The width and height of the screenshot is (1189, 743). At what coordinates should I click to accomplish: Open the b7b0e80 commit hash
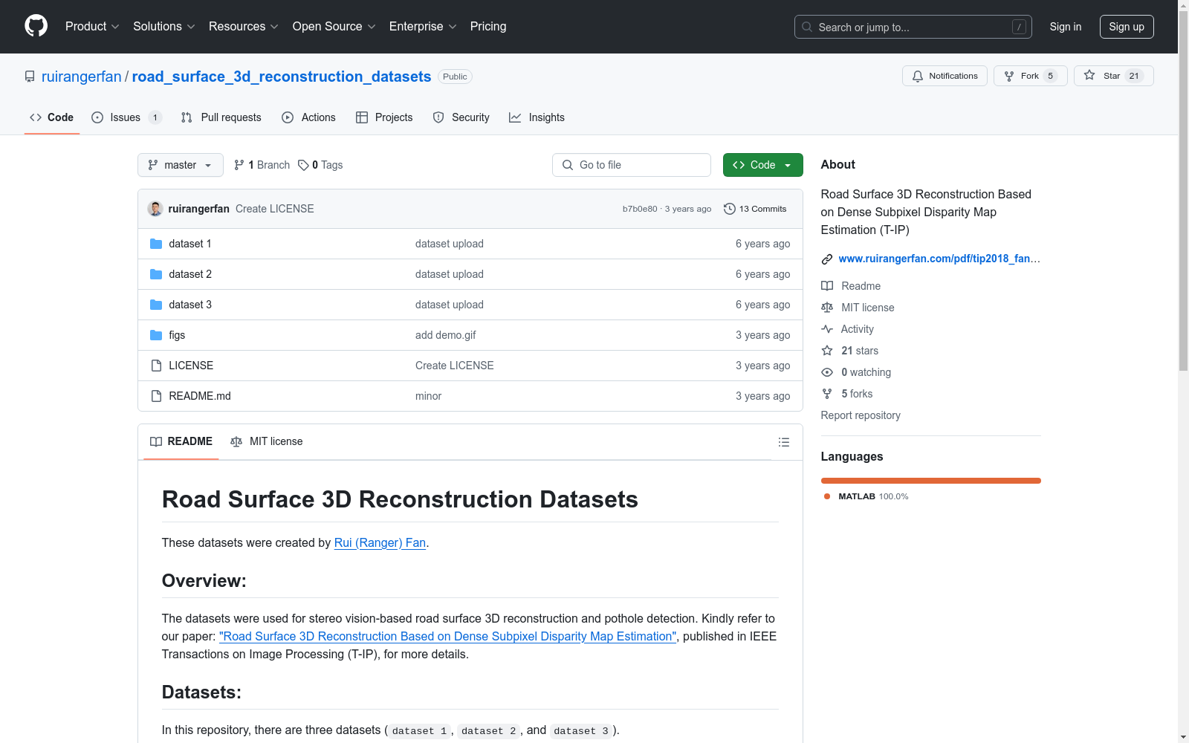point(640,210)
